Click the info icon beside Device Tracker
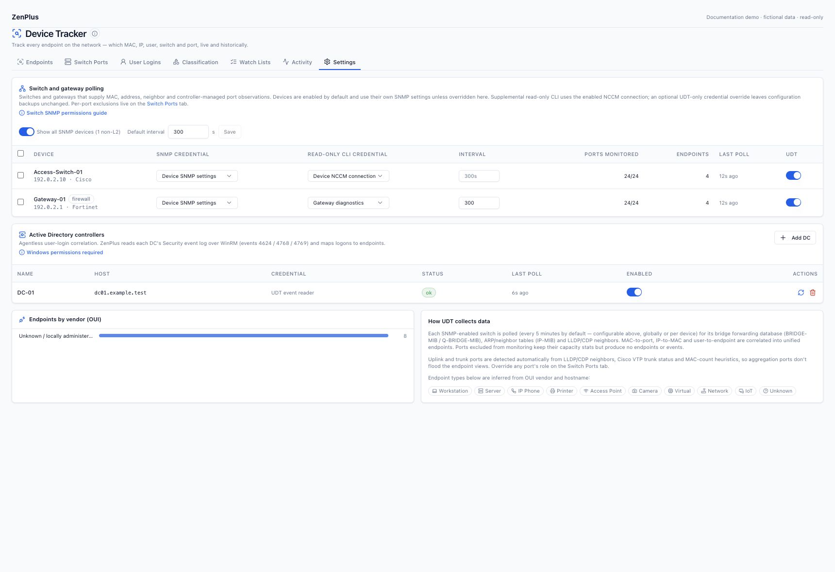Screen dimensions: 835x572 click(x=95, y=34)
